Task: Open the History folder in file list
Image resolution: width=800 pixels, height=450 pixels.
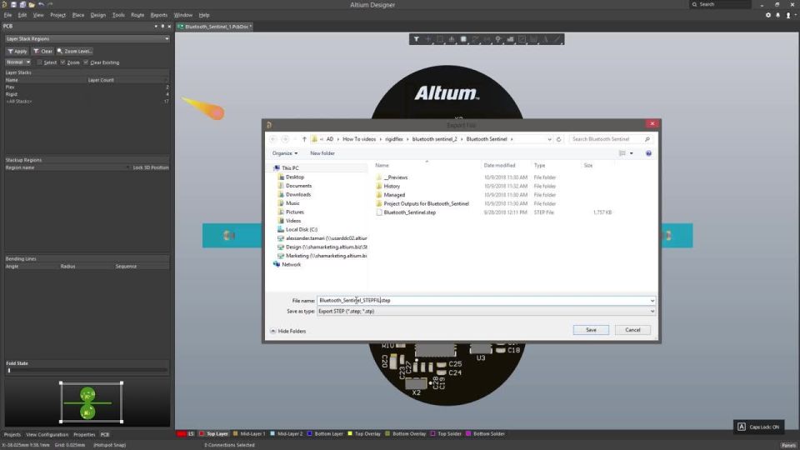Action: (392, 186)
